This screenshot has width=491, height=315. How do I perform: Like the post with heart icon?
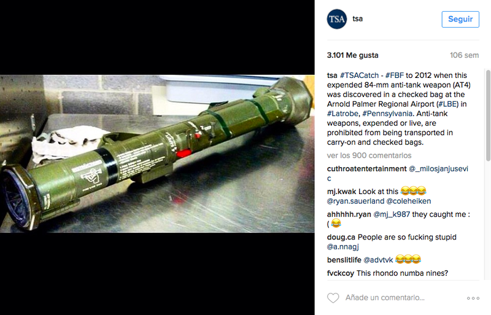tap(333, 298)
